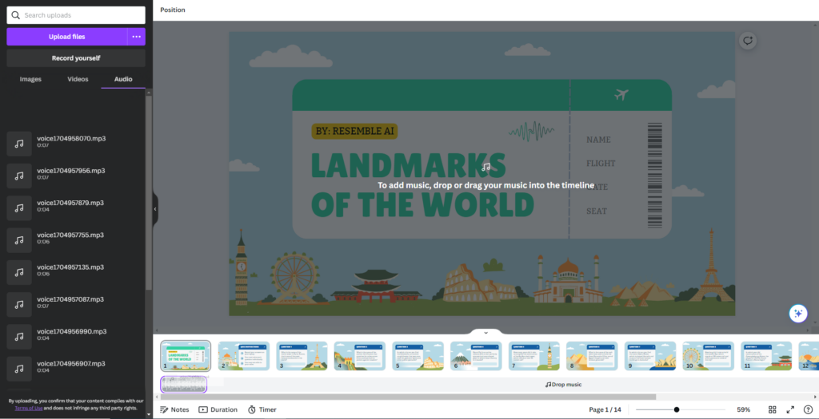Viewport: 819px width, 419px height.
Task: Select the Audio tab
Action: pos(123,79)
